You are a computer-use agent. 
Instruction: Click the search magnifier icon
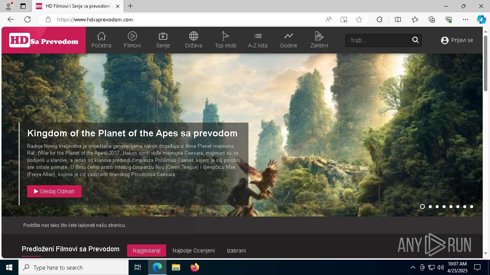(x=415, y=40)
